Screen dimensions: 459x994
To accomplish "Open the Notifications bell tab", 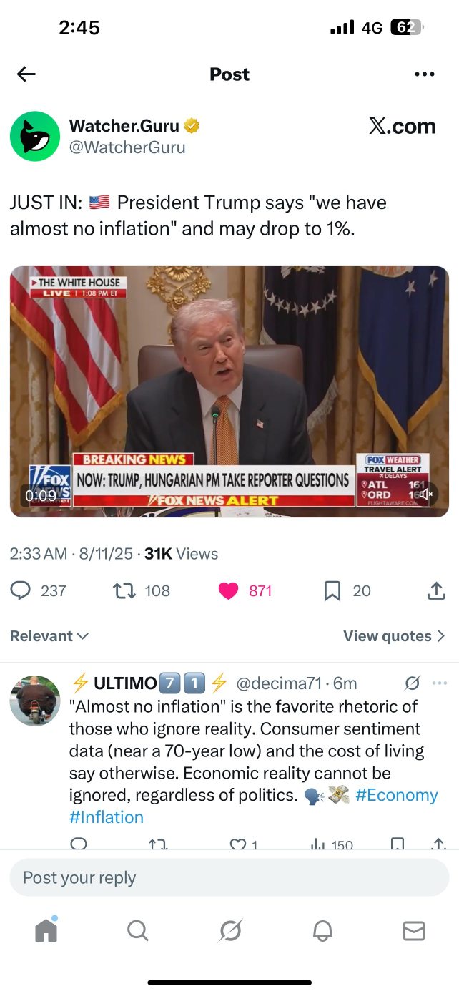I will (322, 930).
